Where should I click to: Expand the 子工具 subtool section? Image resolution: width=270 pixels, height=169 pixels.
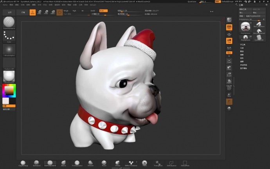pyautogui.click(x=243, y=45)
